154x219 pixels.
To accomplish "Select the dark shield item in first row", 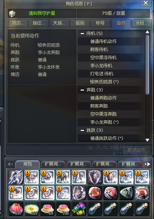I will (x=95, y=177).
